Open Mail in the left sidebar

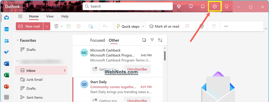click(x=6, y=18)
